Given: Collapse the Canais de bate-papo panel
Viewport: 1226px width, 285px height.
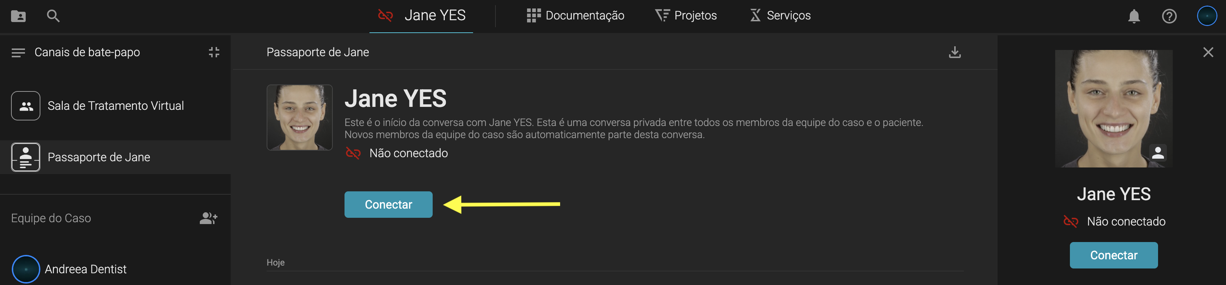Looking at the screenshot, I should pyautogui.click(x=214, y=53).
